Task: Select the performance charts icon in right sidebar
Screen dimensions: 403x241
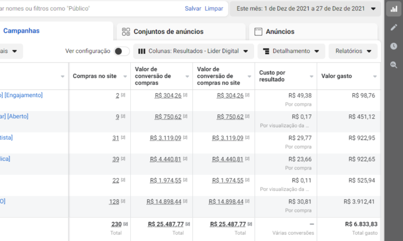Action: (x=394, y=9)
